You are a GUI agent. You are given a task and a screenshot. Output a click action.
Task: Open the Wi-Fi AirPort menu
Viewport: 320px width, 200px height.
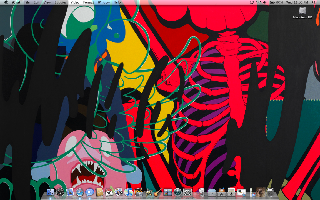[x=259, y=2]
